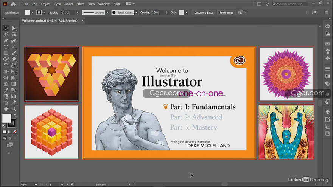Select the Free Transform tool
Viewport: 333px width, 187px height.
click(x=14, y=71)
